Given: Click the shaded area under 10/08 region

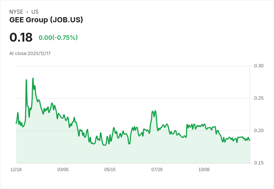Looking at the screenshot, I should tap(204, 147).
